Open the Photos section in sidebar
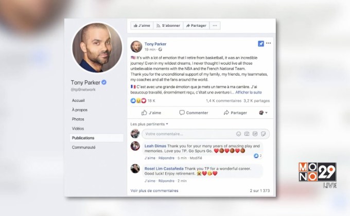Screen dimensions: 350x216 (x=78, y=119)
